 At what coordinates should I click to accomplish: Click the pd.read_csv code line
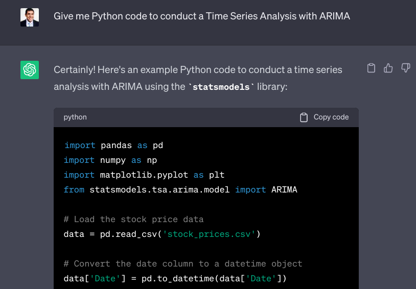[x=162, y=234]
